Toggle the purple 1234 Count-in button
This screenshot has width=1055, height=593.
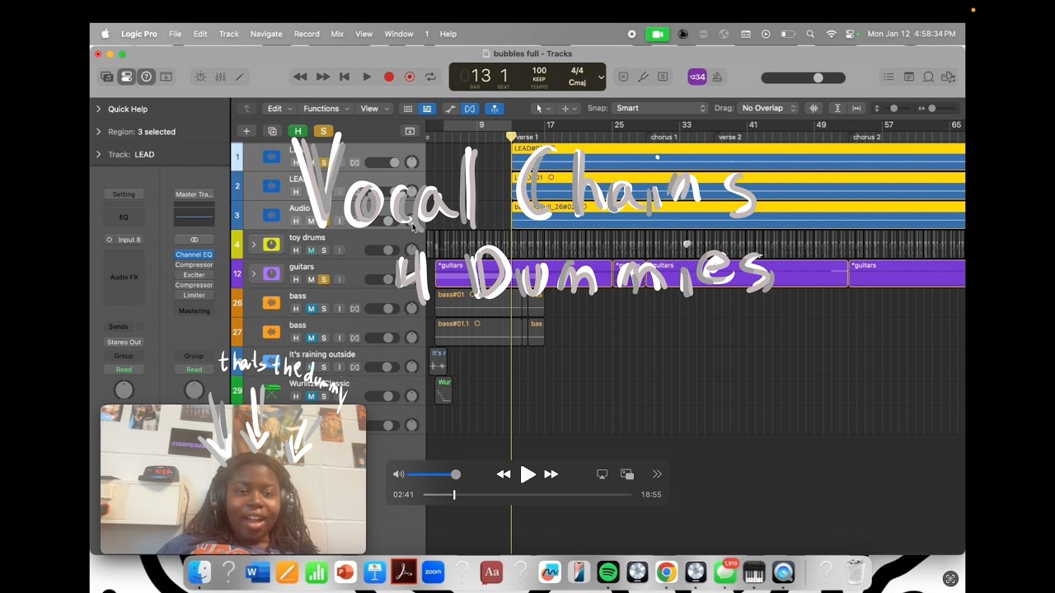coord(697,77)
